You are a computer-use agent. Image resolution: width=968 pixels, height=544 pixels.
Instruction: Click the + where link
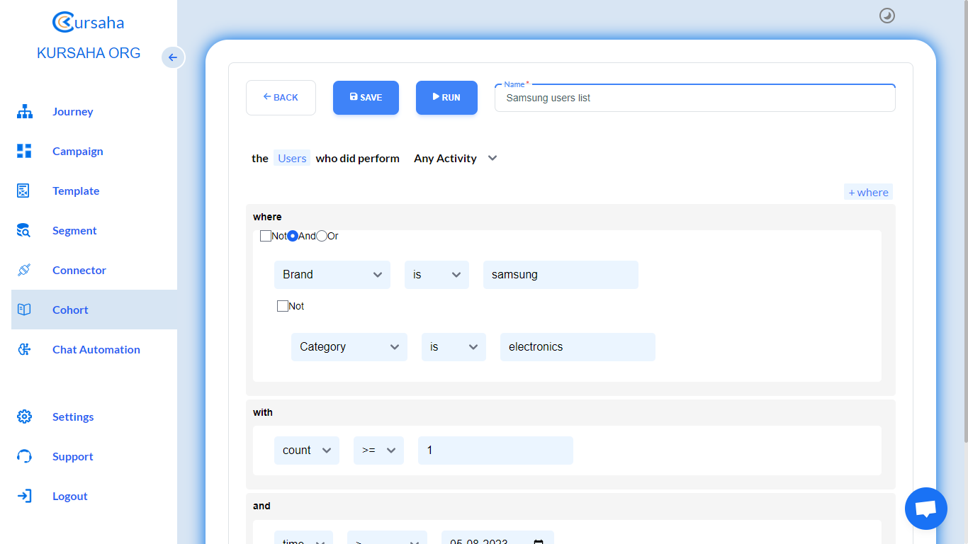[x=868, y=192]
